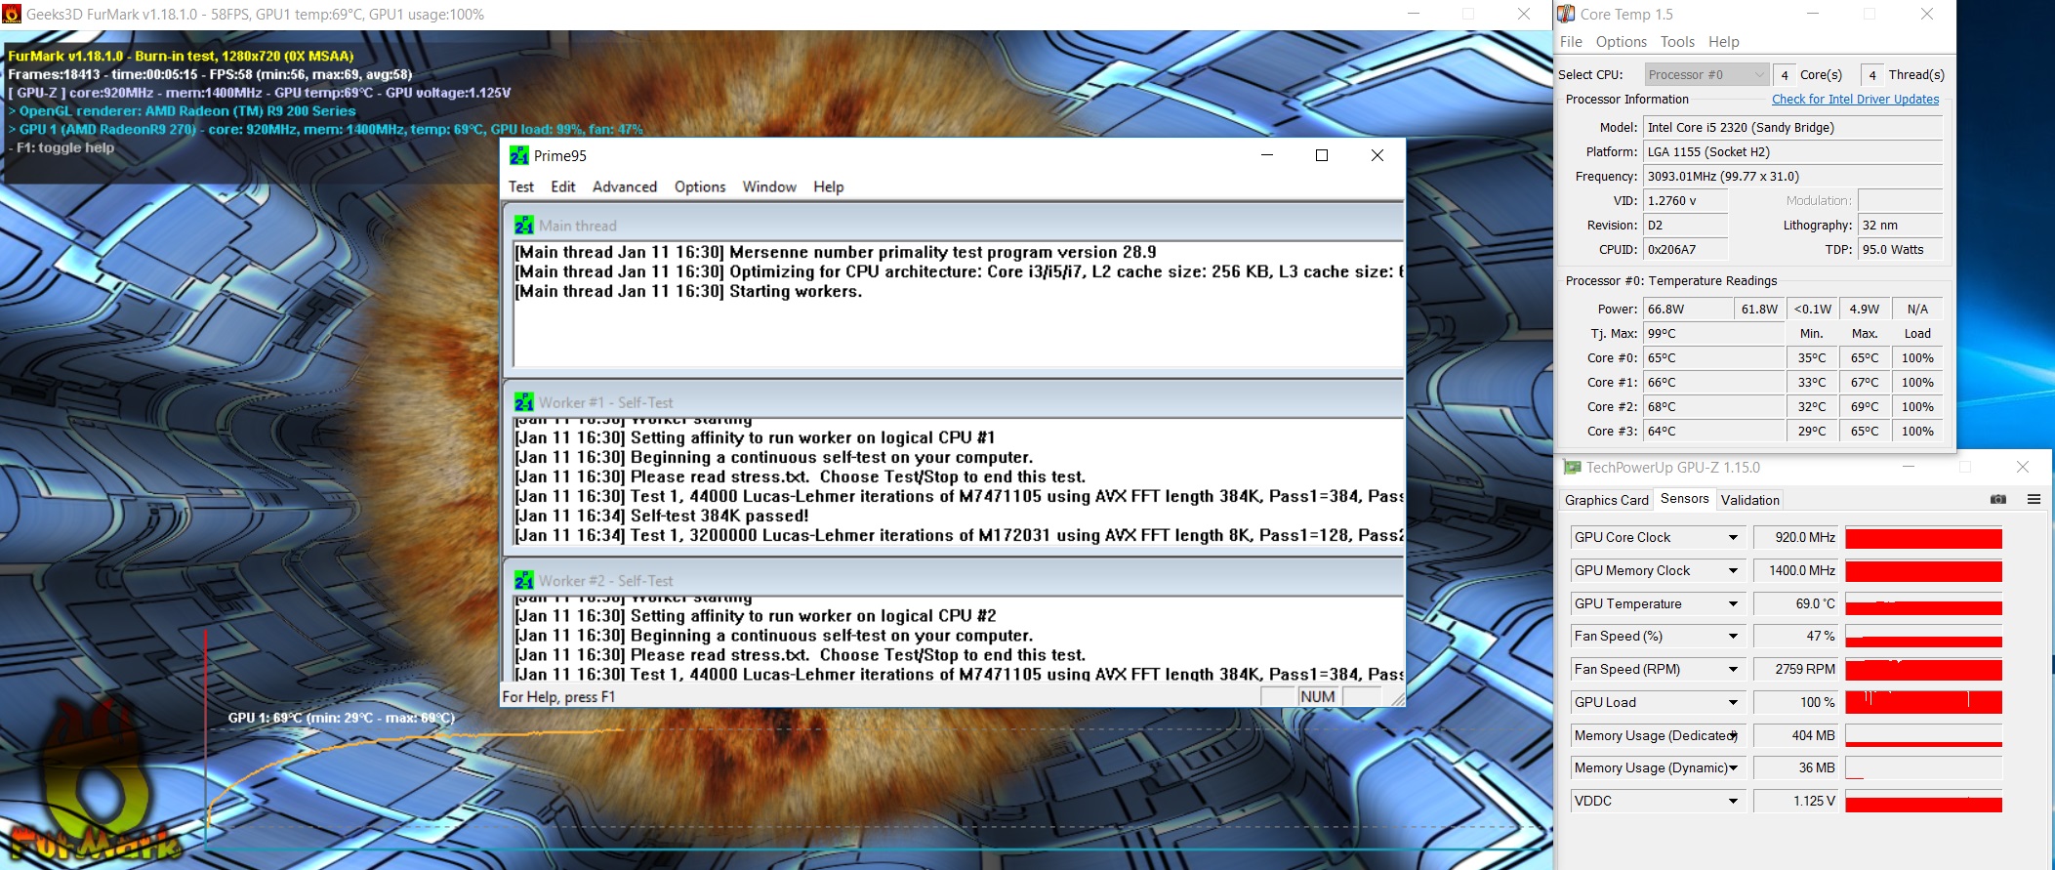Viewport: 2055px width, 870px height.
Task: Click the 920.0 MHz GPU Core Clock value
Action: [x=1796, y=537]
